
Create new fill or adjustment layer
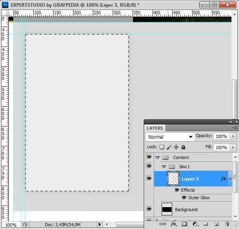click(x=196, y=224)
